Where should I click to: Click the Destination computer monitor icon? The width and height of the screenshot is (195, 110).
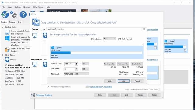coord(34,64)
